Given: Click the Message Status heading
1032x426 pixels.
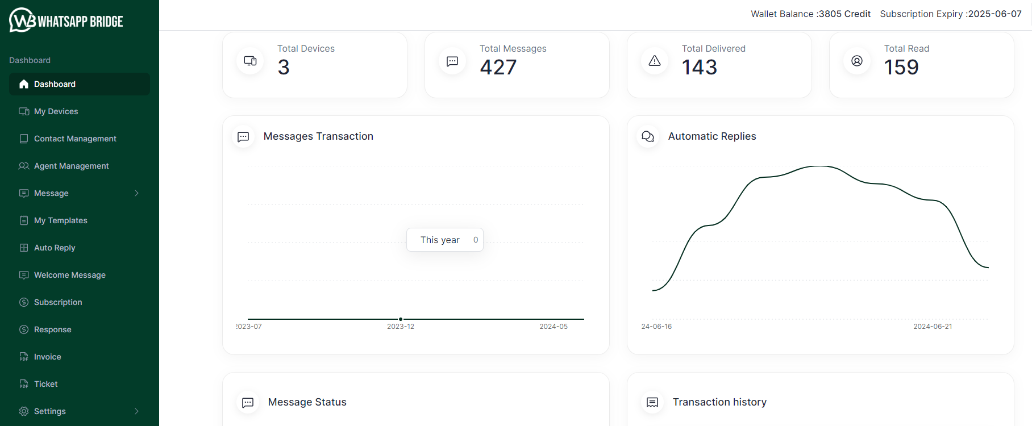Looking at the screenshot, I should pos(307,402).
